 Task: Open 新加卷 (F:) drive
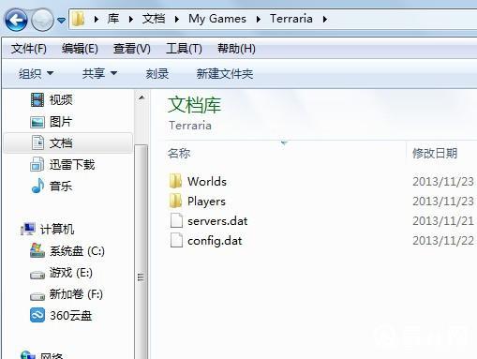76,294
